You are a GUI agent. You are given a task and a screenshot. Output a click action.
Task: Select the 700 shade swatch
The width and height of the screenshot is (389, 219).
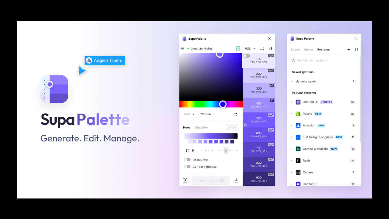tap(259, 149)
